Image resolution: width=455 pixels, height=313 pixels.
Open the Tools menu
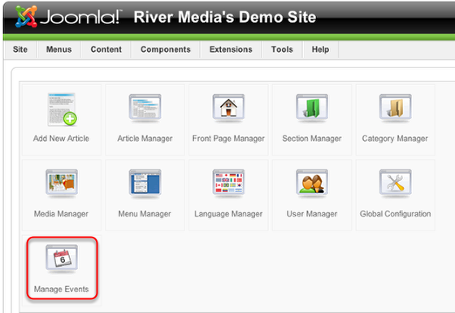[x=282, y=49]
